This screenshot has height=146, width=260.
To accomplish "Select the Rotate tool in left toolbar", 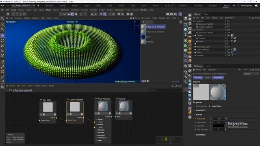I will pyautogui.click(x=2, y=41).
